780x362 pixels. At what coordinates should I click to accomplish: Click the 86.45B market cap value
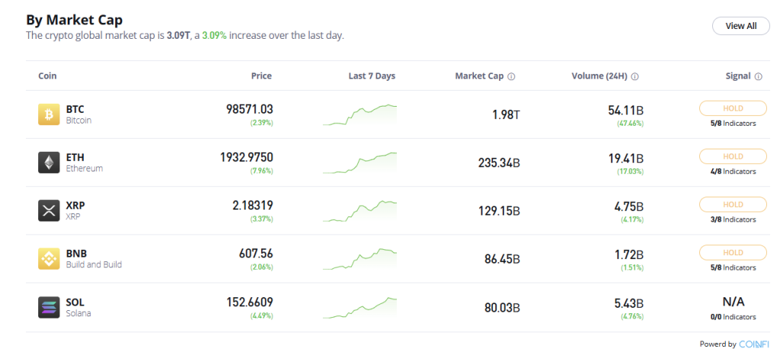(x=503, y=259)
